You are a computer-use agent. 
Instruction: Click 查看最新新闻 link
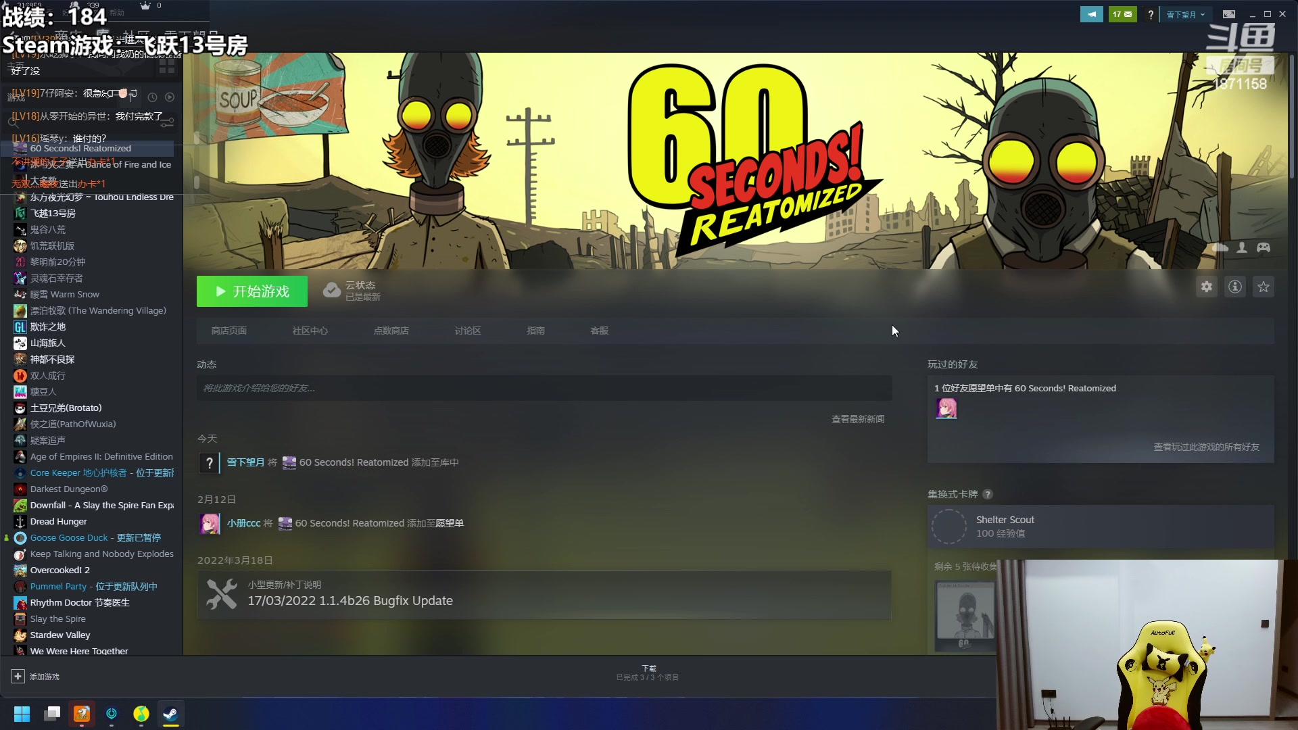pyautogui.click(x=858, y=419)
